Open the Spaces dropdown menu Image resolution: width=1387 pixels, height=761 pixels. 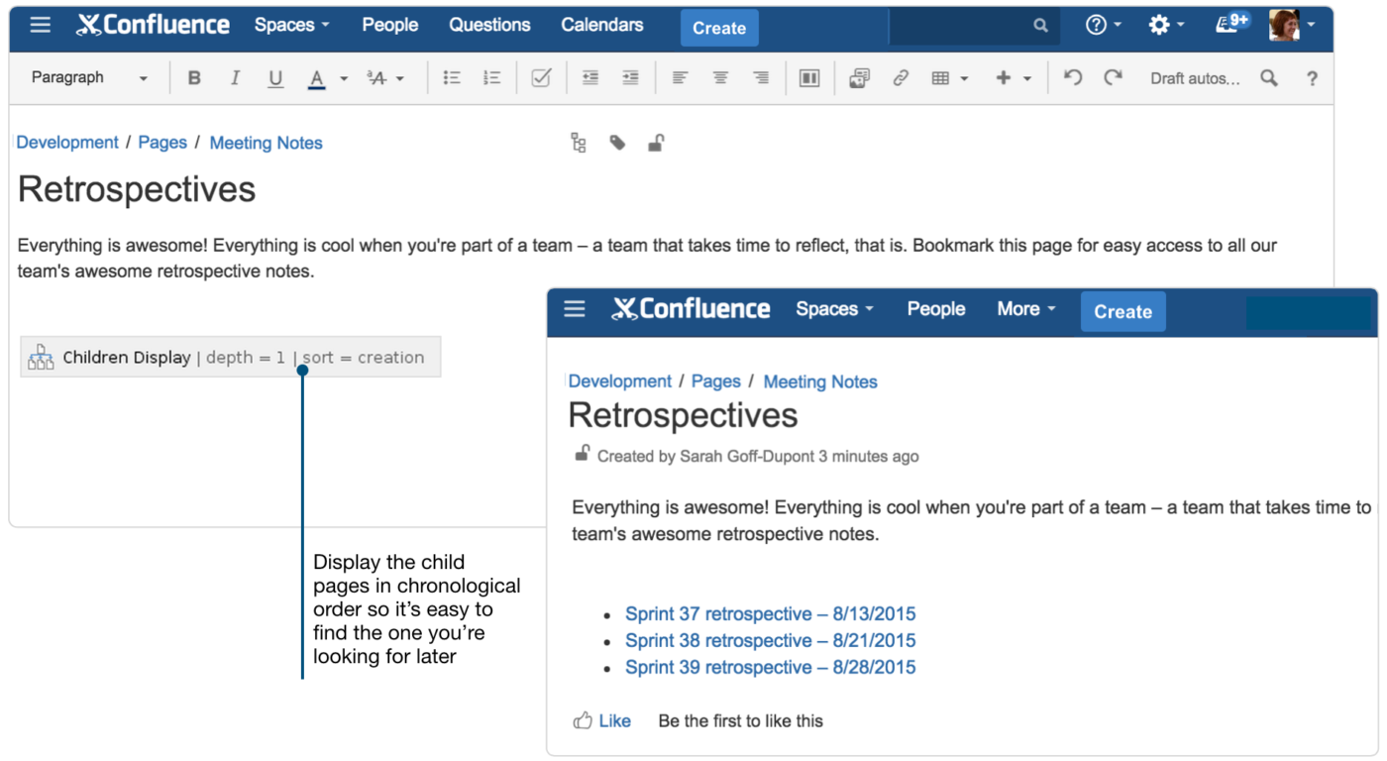pyautogui.click(x=290, y=25)
